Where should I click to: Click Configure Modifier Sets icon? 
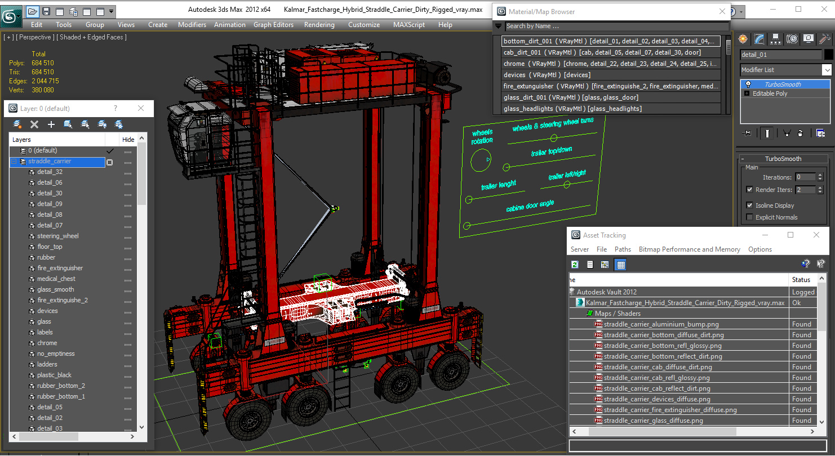click(820, 133)
